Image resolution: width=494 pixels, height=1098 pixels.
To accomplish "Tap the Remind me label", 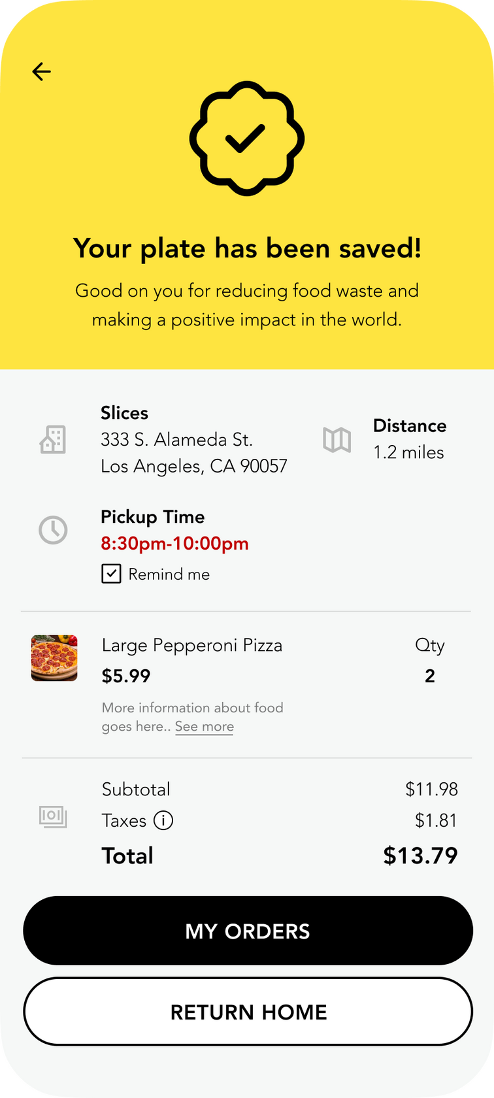I will pos(169,574).
